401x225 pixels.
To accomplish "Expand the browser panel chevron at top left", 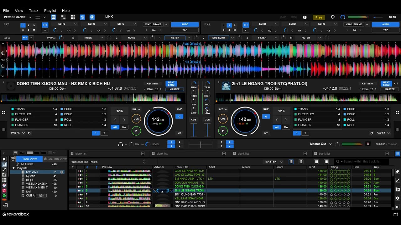I will (4, 153).
